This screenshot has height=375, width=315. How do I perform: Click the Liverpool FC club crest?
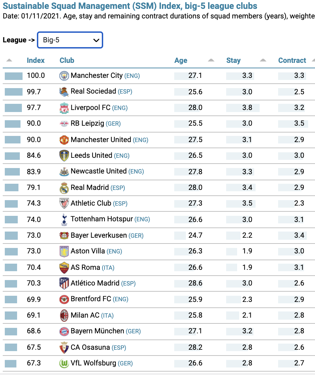64,108
